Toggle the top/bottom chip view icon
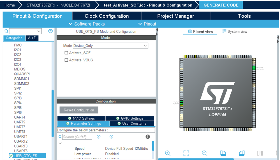The width and height of the screenshot is (280, 160). (260, 153)
